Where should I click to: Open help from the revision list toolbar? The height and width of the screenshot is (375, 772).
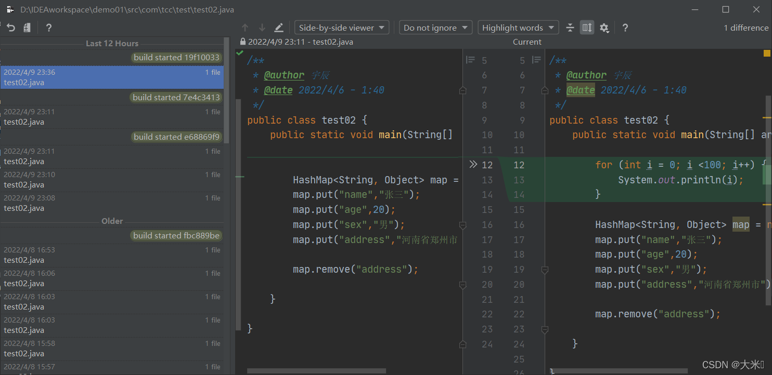(49, 28)
